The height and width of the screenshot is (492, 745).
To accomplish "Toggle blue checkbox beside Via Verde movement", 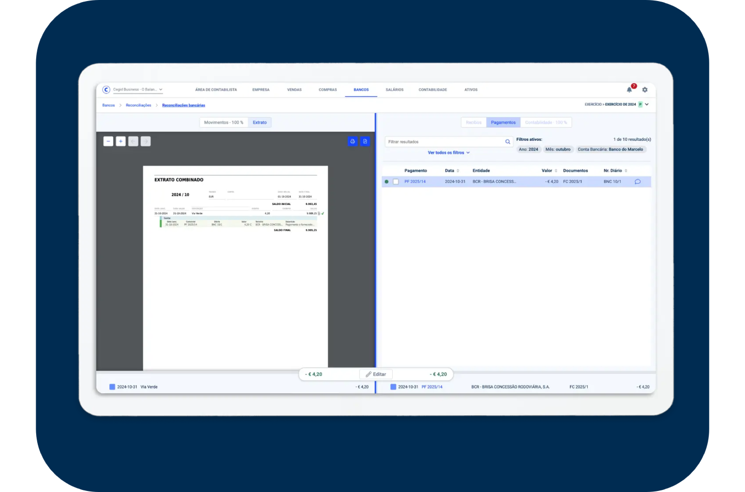I will point(112,387).
